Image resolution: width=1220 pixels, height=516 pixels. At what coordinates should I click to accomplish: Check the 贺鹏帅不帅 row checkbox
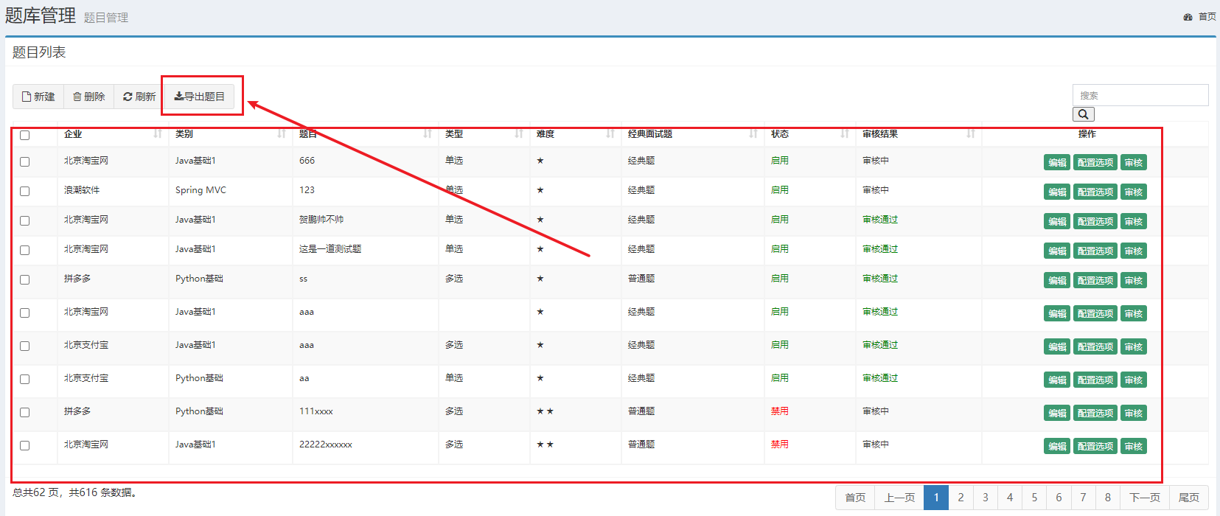(x=24, y=220)
